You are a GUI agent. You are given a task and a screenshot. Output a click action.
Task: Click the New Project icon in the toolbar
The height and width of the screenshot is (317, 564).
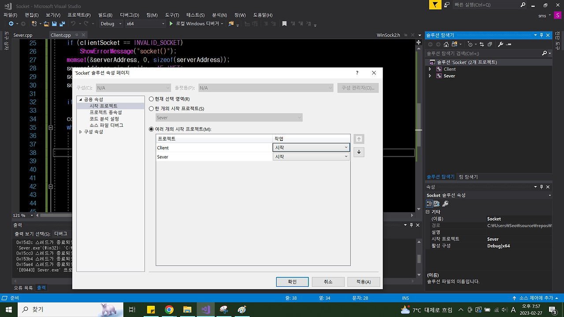(34, 23)
